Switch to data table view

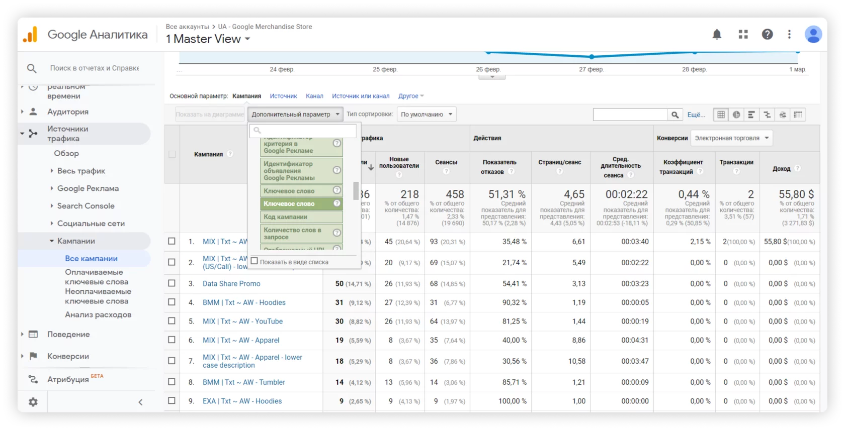tap(721, 115)
